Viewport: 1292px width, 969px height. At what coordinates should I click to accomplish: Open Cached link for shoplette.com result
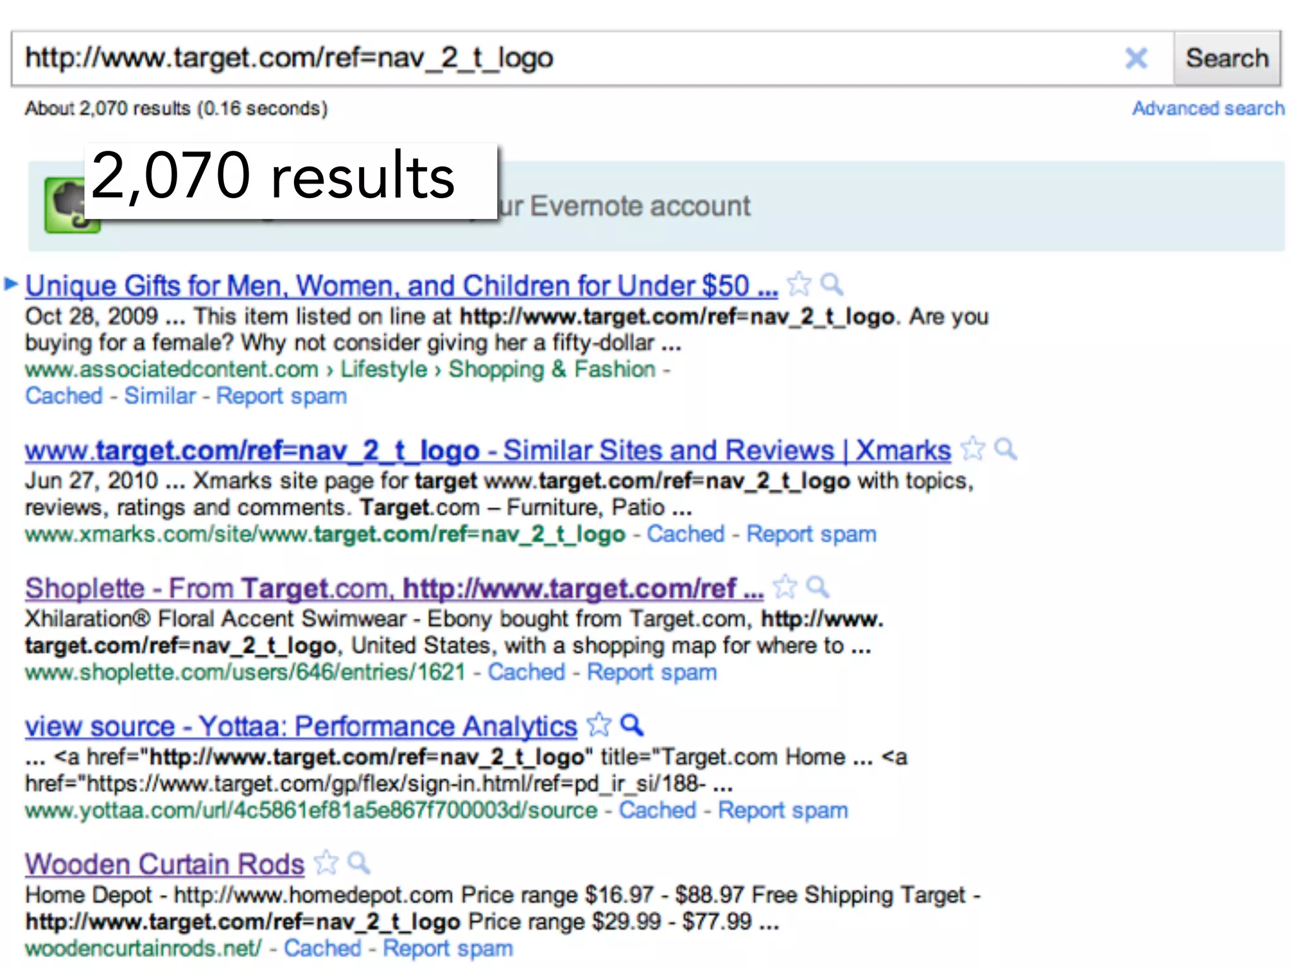coord(526,672)
